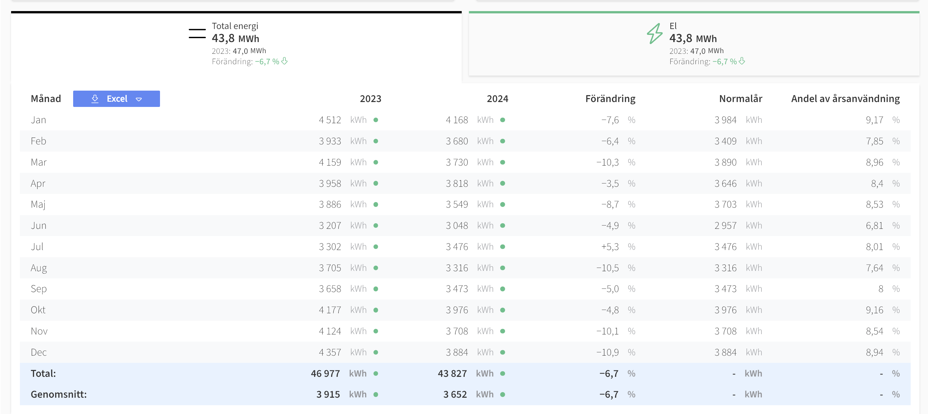928x414 pixels.
Task: Select the El energy card tab
Action: (694, 44)
